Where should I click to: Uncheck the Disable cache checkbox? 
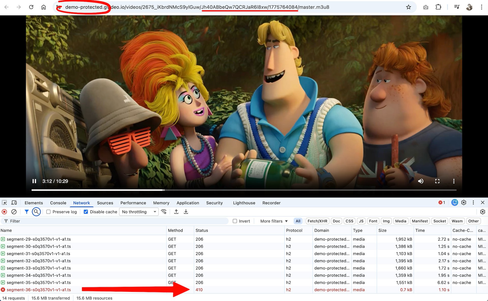tap(86, 212)
